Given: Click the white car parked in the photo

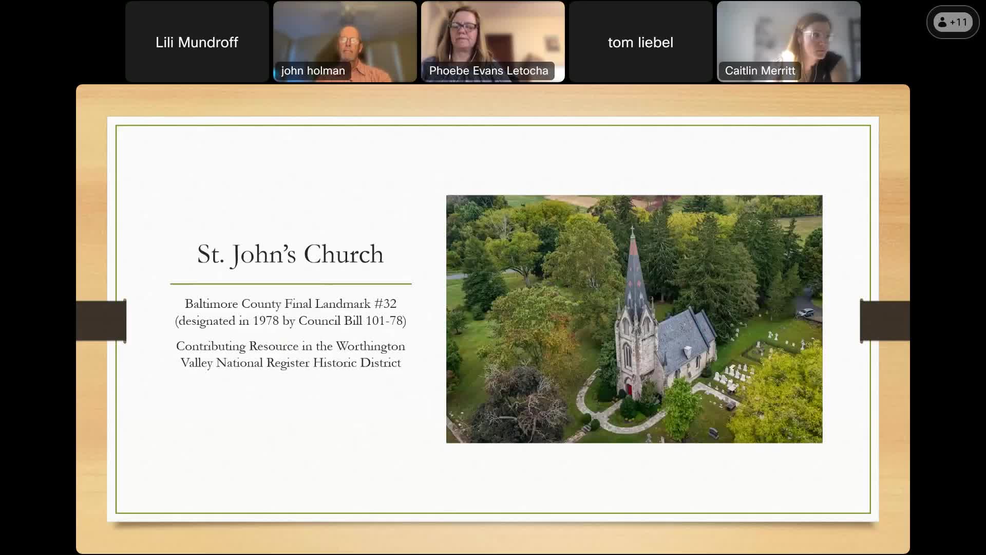Looking at the screenshot, I should click(806, 312).
